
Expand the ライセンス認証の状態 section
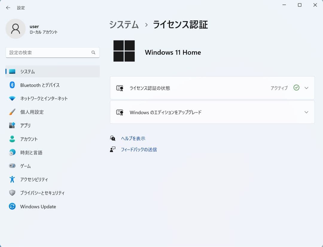pyautogui.click(x=306, y=88)
